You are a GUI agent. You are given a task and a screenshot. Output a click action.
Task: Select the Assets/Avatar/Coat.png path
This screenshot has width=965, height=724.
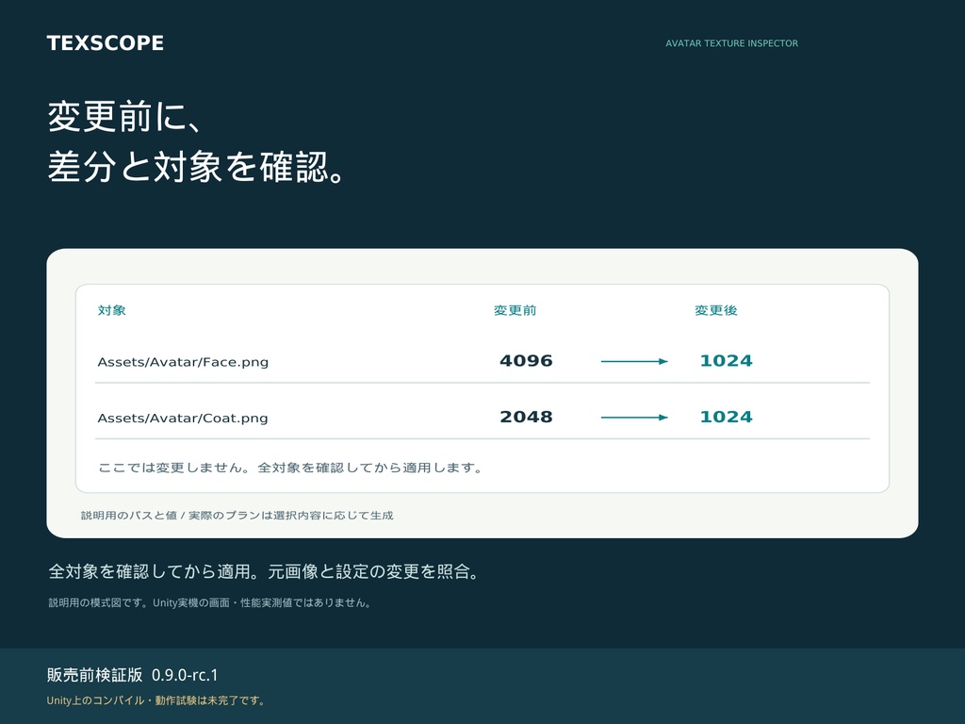pos(183,418)
